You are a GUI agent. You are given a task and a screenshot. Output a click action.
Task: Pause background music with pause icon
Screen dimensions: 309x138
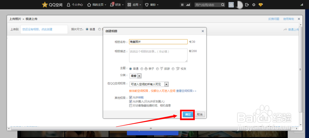(182, 5)
